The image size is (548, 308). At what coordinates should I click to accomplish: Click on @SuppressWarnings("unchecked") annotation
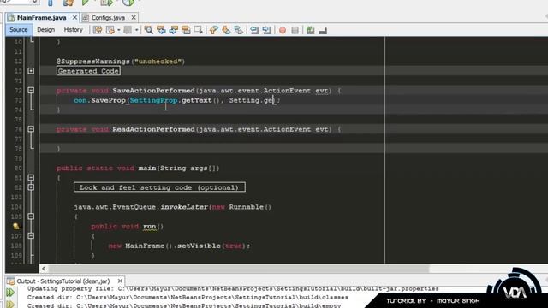[x=121, y=62]
